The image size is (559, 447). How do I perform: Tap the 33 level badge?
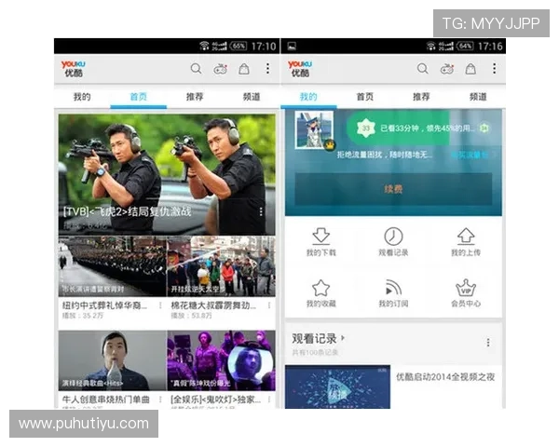366,128
